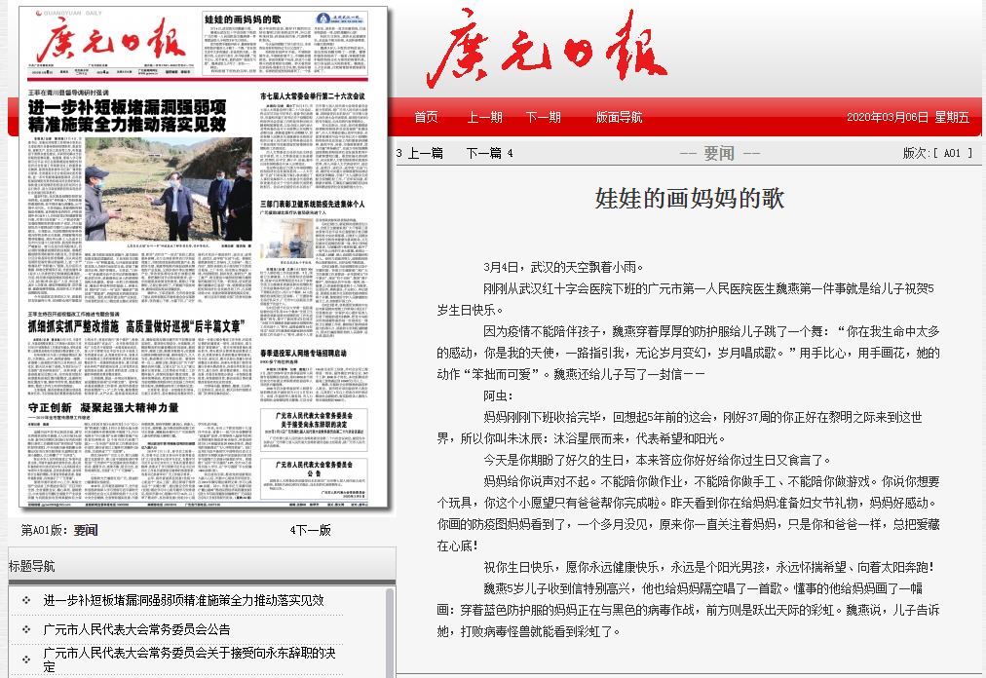Viewport: 986px width, 678px height.
Task: Go to previous article via 上一篇
Action: pos(425,153)
